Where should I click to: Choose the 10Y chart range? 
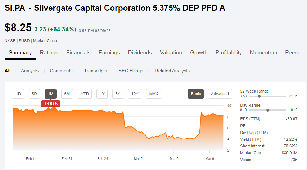click(x=135, y=94)
